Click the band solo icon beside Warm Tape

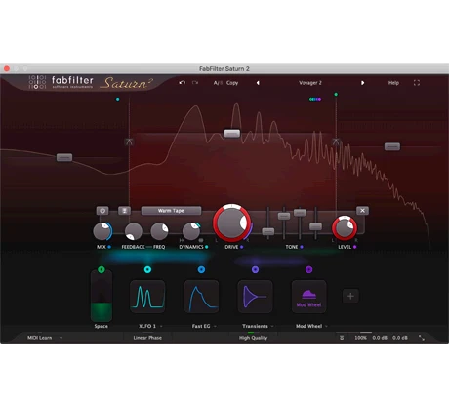coord(124,211)
